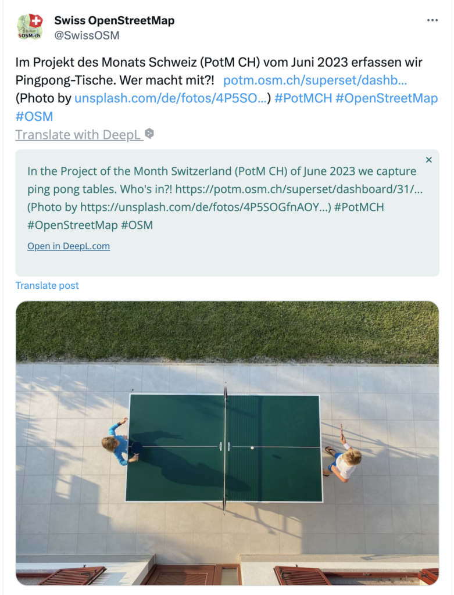454x595 pixels.
Task: Click the DeepL logo icon beside Translate
Action: [149, 134]
